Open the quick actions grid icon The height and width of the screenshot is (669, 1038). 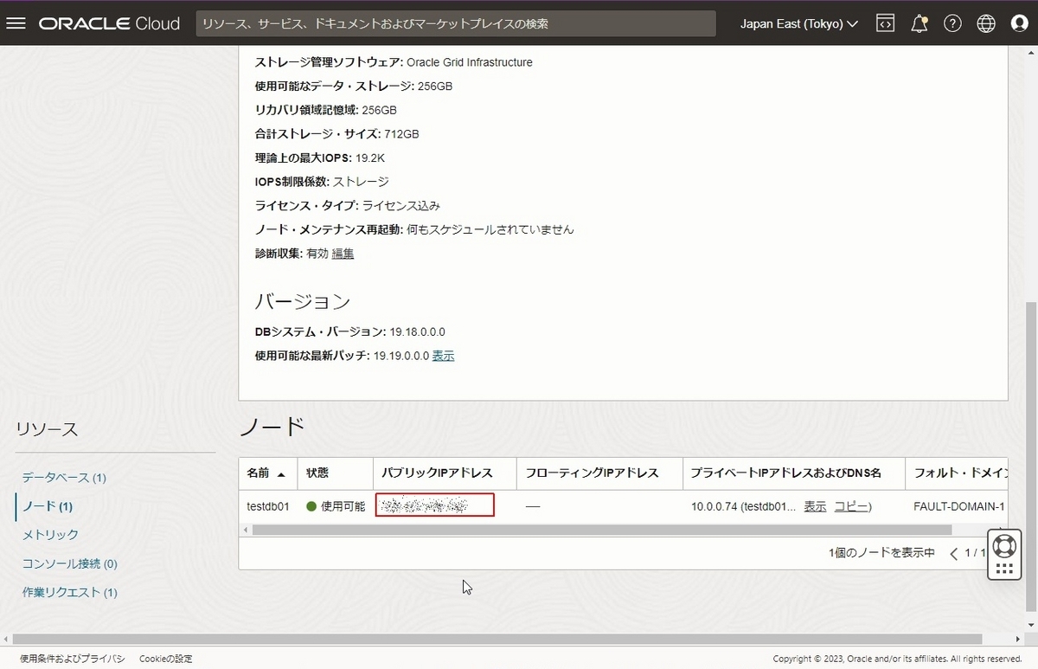(1003, 568)
